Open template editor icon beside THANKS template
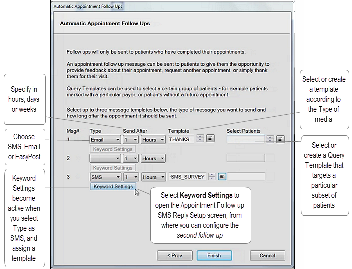Screen dimensions: 352x269 [210, 138]
